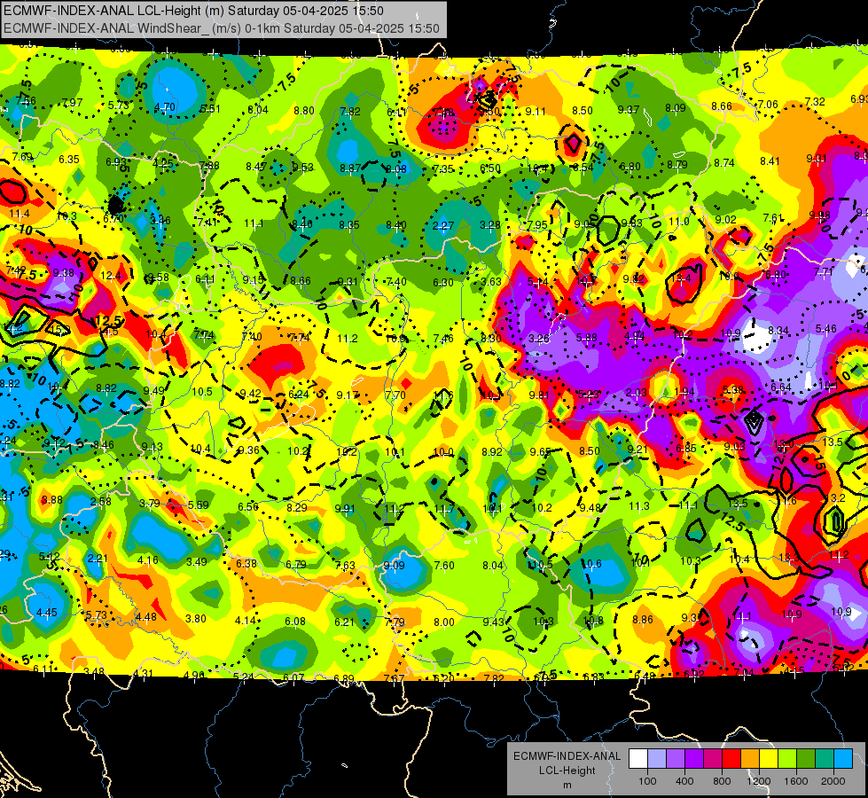This screenshot has width=868, height=798.
Task: Click the wind shear value 6.35
Action: (x=69, y=160)
